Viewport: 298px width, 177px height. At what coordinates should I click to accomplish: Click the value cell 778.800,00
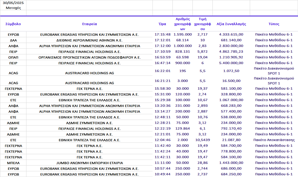231,151
